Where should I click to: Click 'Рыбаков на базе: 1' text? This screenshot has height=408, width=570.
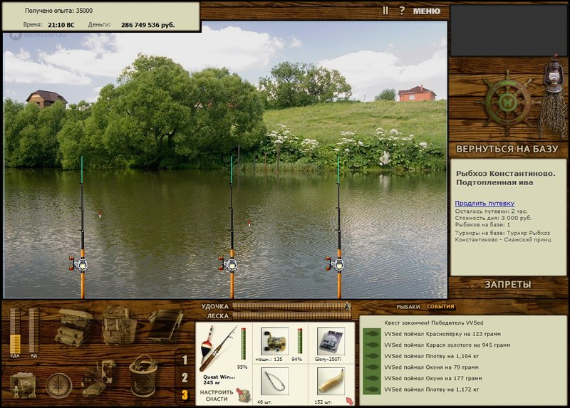tap(482, 224)
